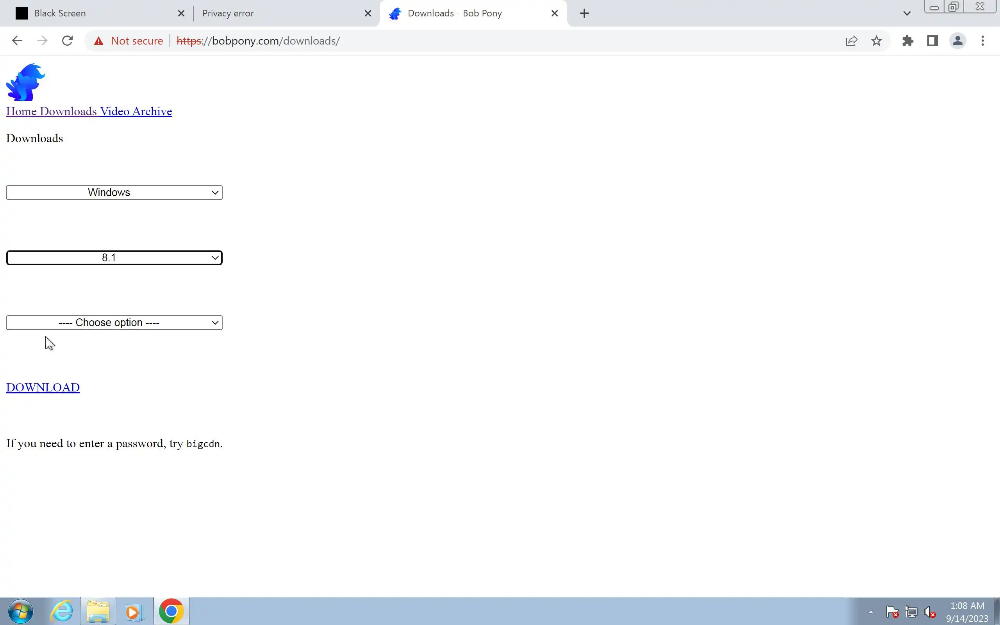
Task: Expand the Choose option dropdown
Action: pyautogui.click(x=114, y=323)
